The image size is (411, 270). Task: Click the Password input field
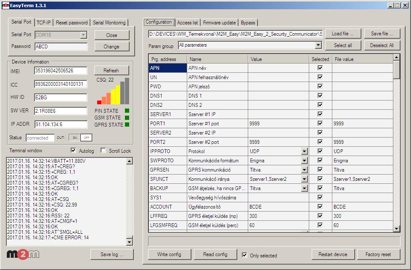pyautogui.click(x=61, y=46)
